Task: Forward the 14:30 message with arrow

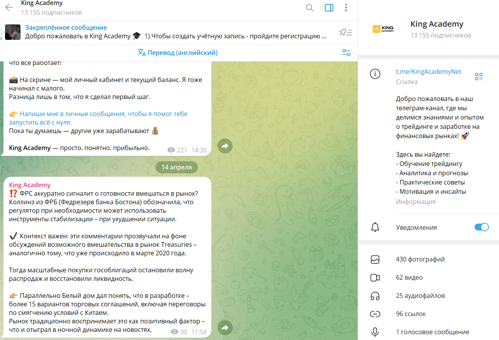Action: point(225,146)
